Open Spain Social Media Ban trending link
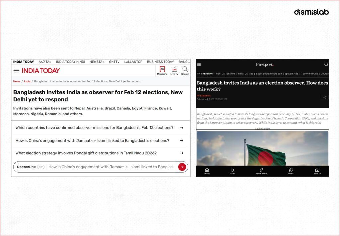 [269, 74]
